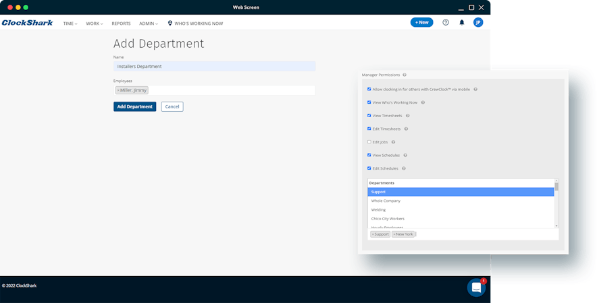
Task: Click help icon next to Manager Permissions
Action: click(x=405, y=75)
